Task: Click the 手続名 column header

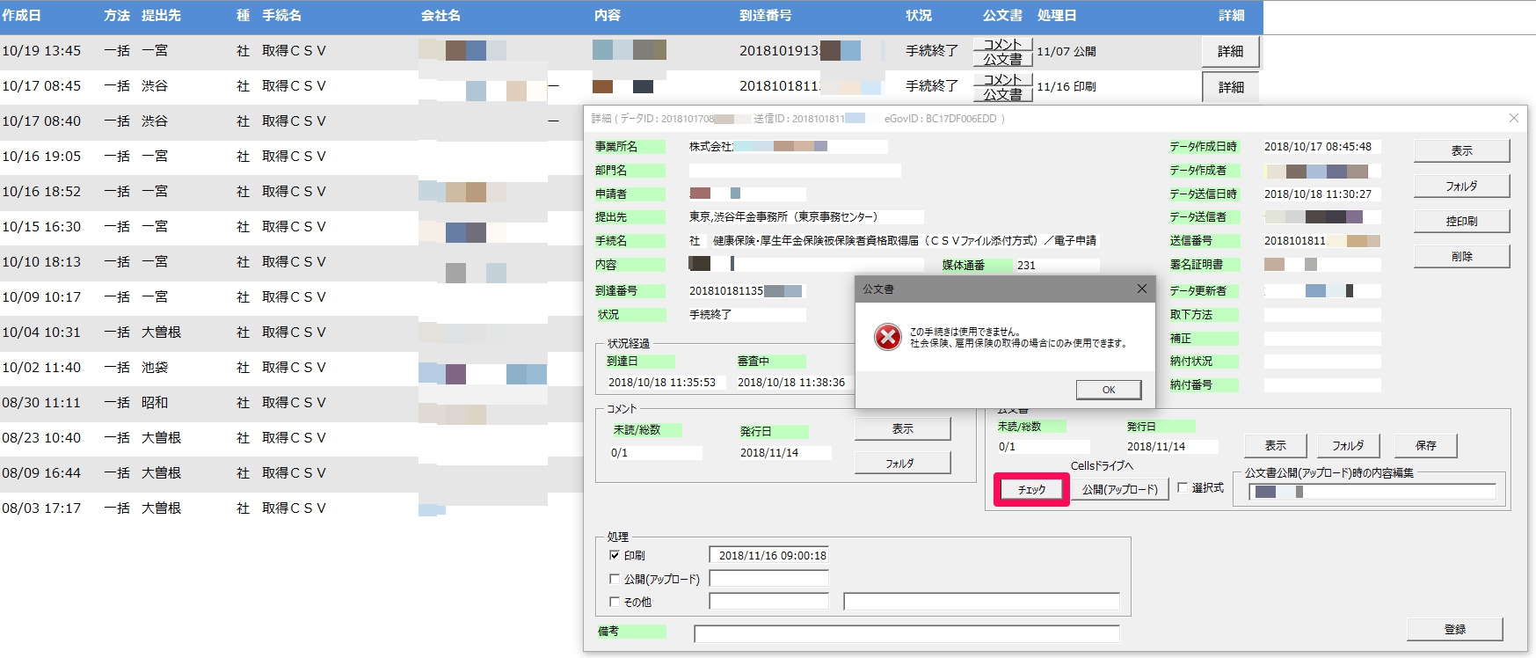Action: [x=281, y=16]
